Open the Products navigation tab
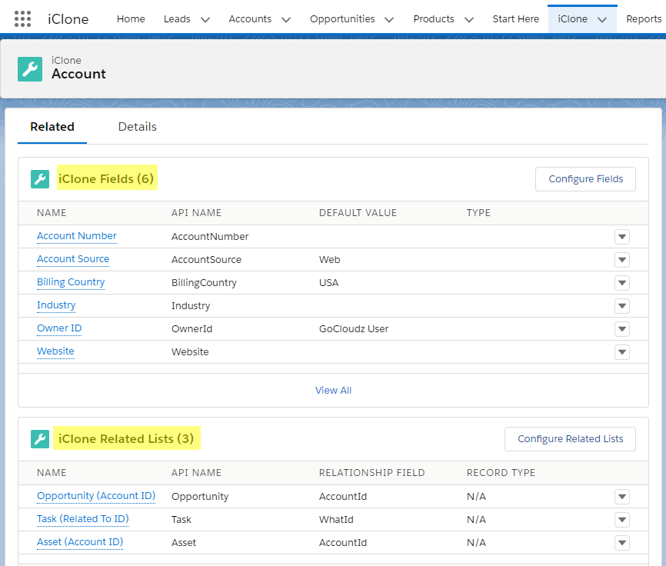This screenshot has height=566, width=666. (x=434, y=19)
